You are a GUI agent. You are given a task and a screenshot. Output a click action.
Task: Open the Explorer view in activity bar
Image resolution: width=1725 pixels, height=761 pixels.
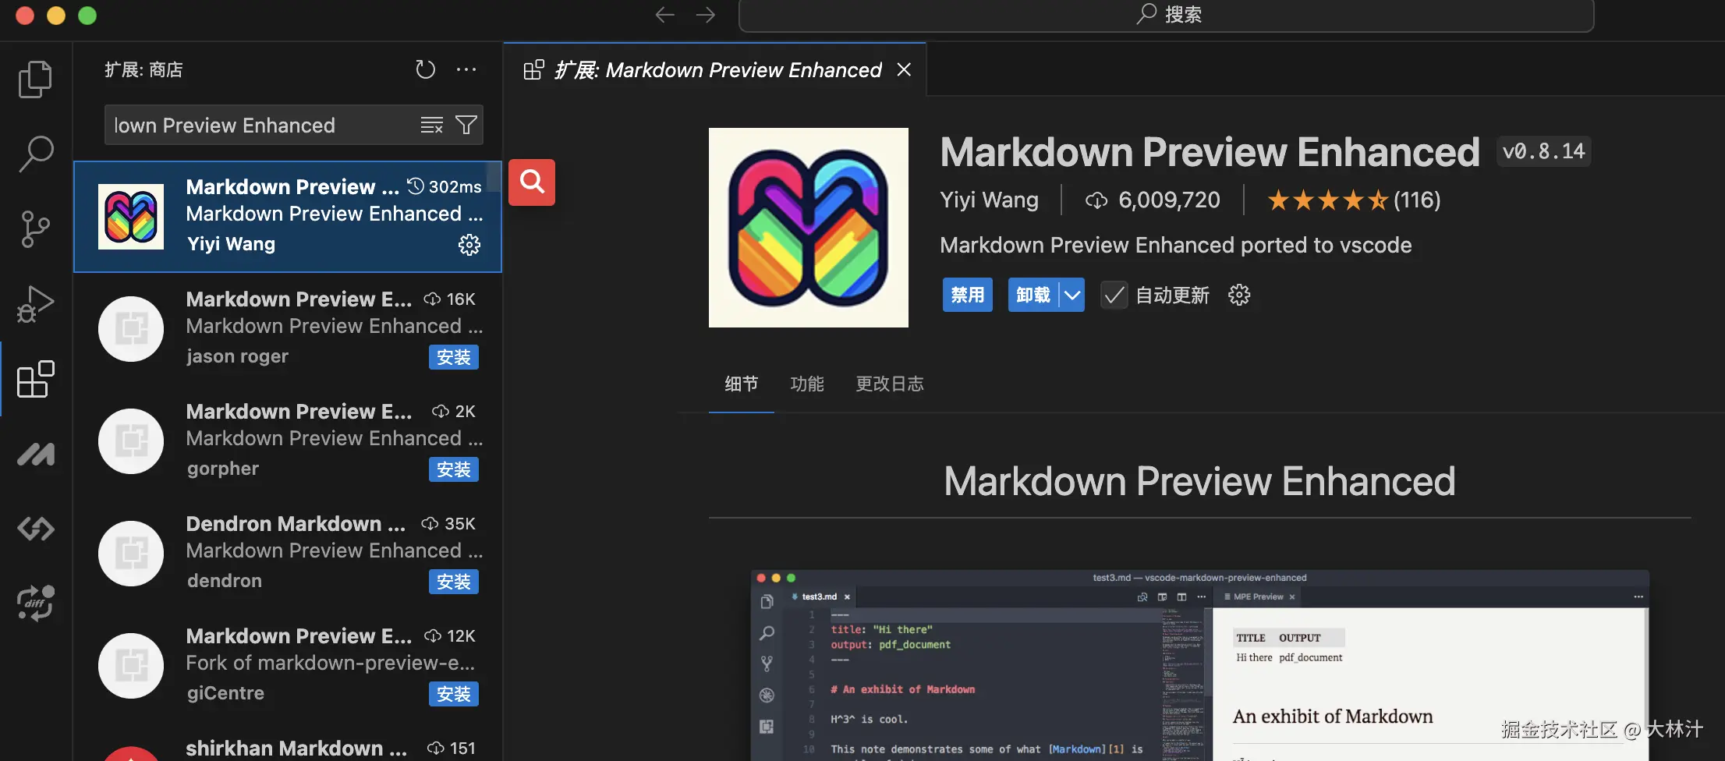(x=35, y=79)
